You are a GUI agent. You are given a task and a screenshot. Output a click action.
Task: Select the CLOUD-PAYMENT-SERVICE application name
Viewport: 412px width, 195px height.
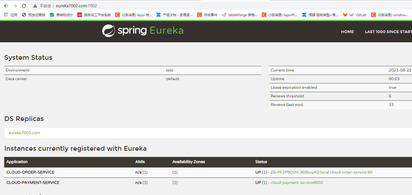pos(33,183)
